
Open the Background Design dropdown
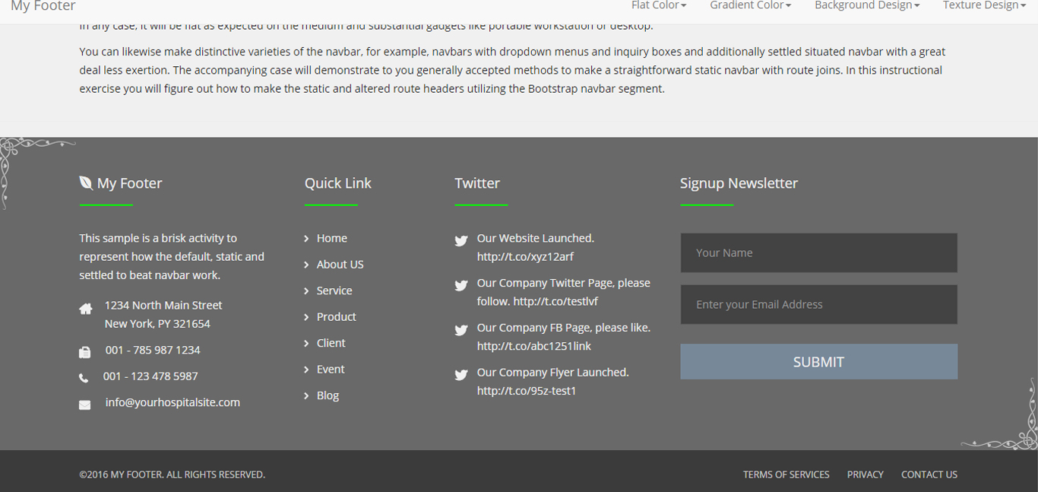click(x=866, y=6)
